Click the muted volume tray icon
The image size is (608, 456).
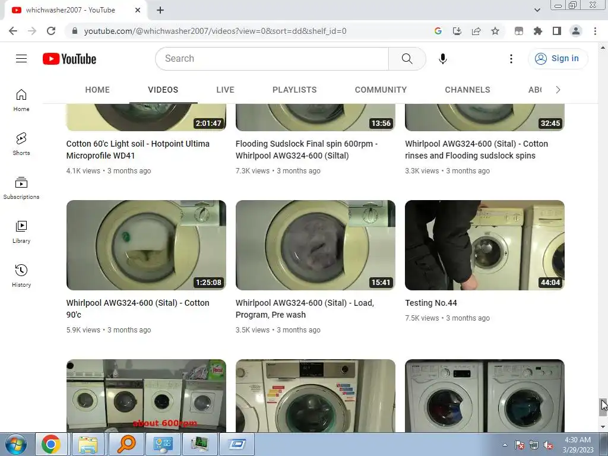coord(548,445)
